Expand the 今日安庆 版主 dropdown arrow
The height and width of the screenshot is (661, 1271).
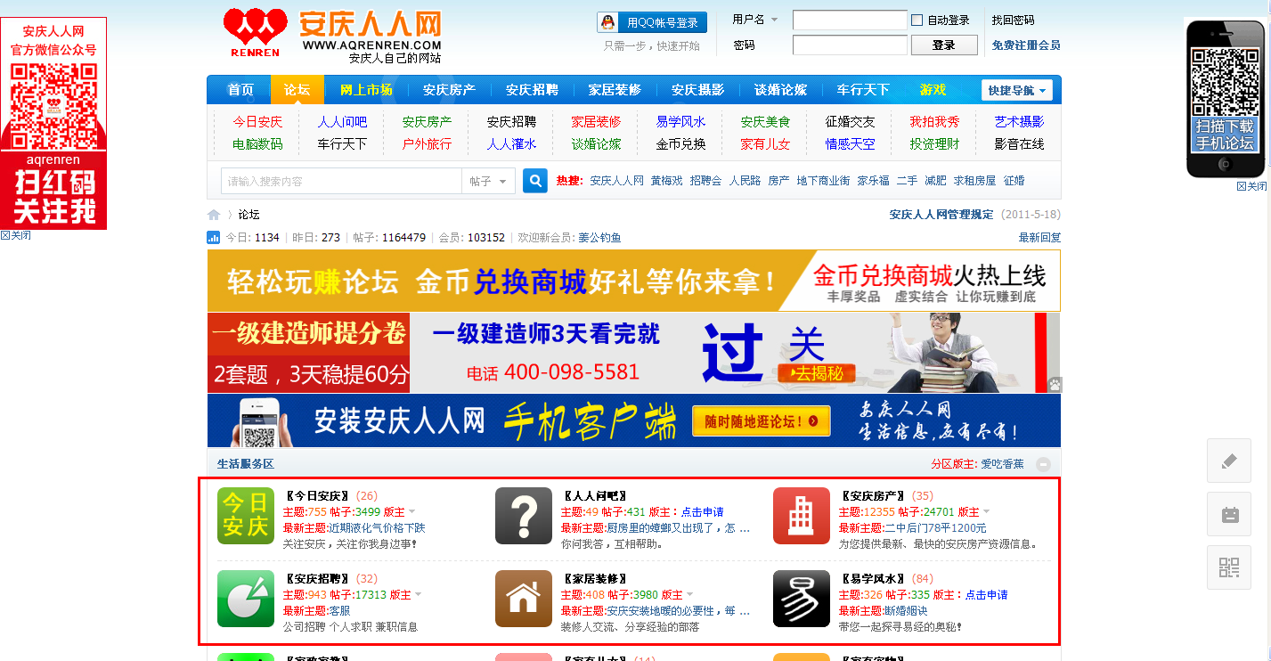[x=412, y=512]
